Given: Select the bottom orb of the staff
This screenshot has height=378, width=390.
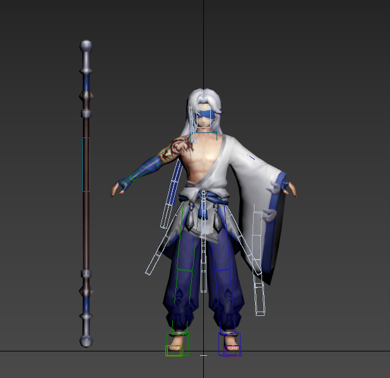Looking at the screenshot, I should click(x=86, y=341).
